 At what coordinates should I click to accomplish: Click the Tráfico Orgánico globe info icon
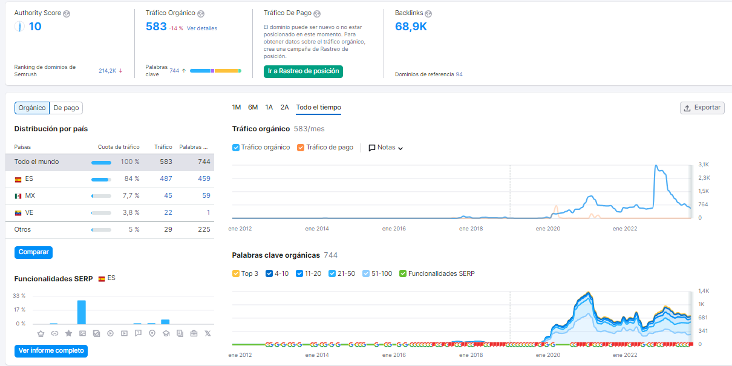[x=201, y=13]
